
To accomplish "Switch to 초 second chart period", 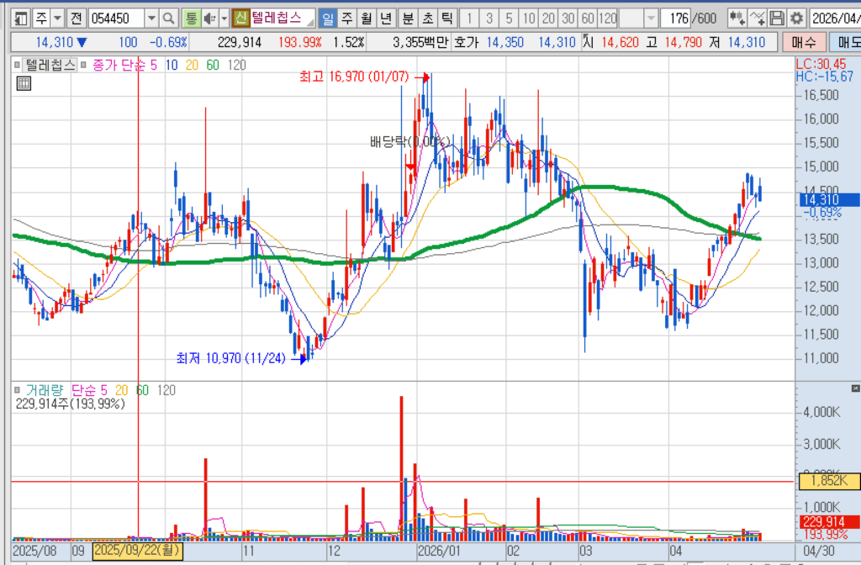I will coord(428,18).
